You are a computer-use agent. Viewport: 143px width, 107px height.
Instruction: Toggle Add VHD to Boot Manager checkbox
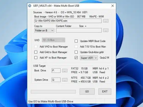coord(36,47)
